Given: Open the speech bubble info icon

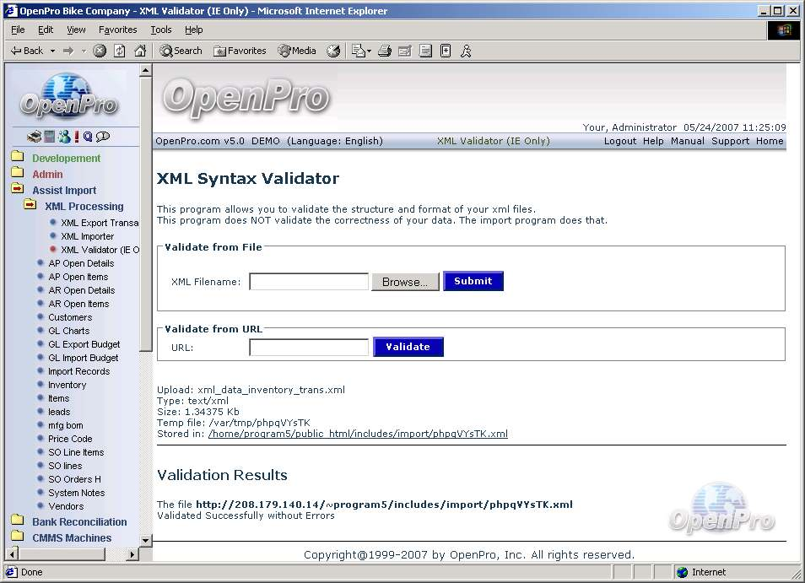Looking at the screenshot, I should tap(103, 137).
